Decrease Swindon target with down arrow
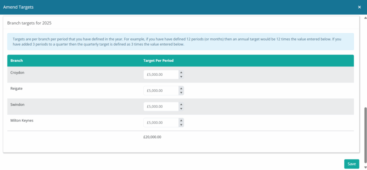367x170 pixels. pos(181,109)
